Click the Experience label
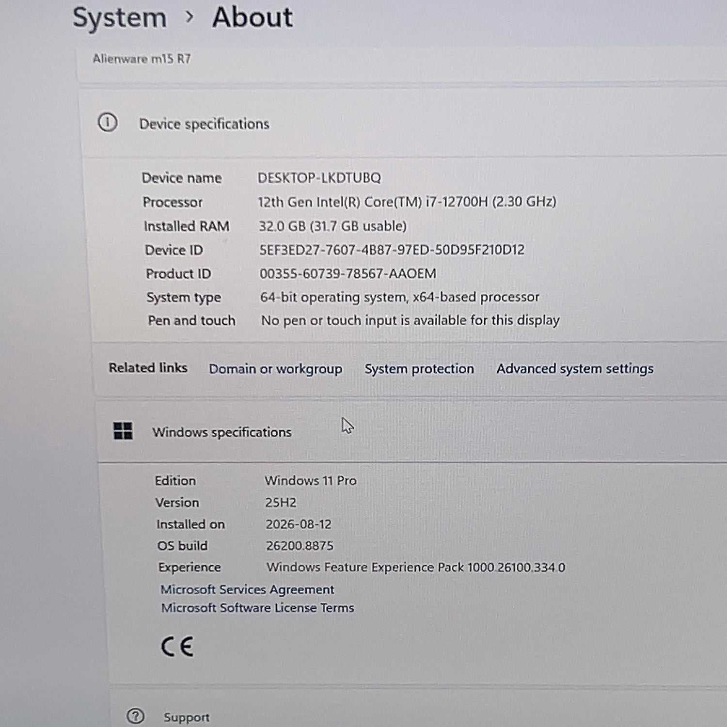727x727 pixels. tap(190, 567)
